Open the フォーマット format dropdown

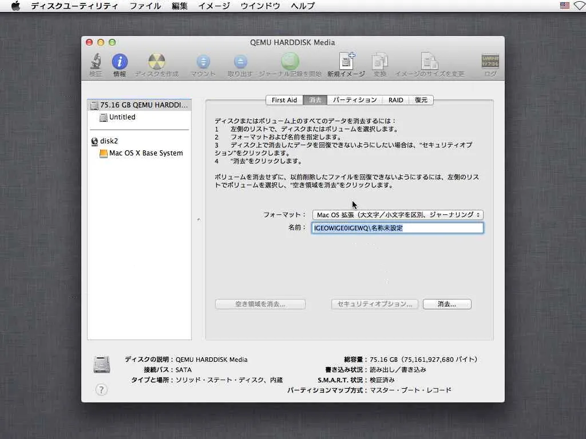[398, 215]
